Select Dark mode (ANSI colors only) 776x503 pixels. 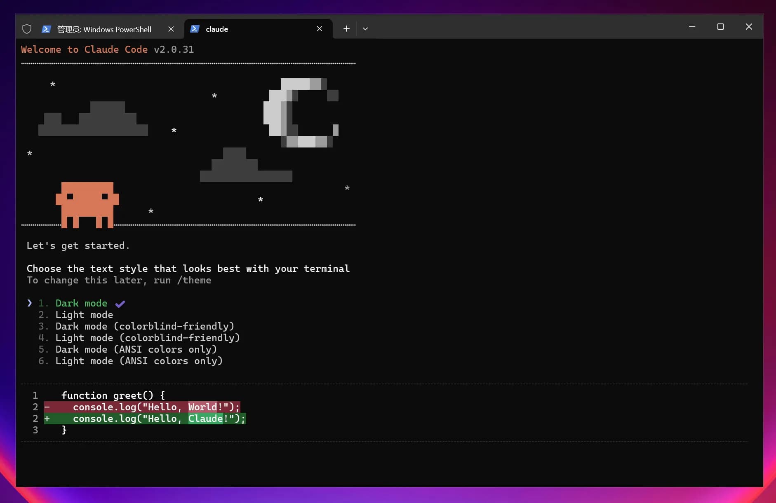[x=136, y=349]
